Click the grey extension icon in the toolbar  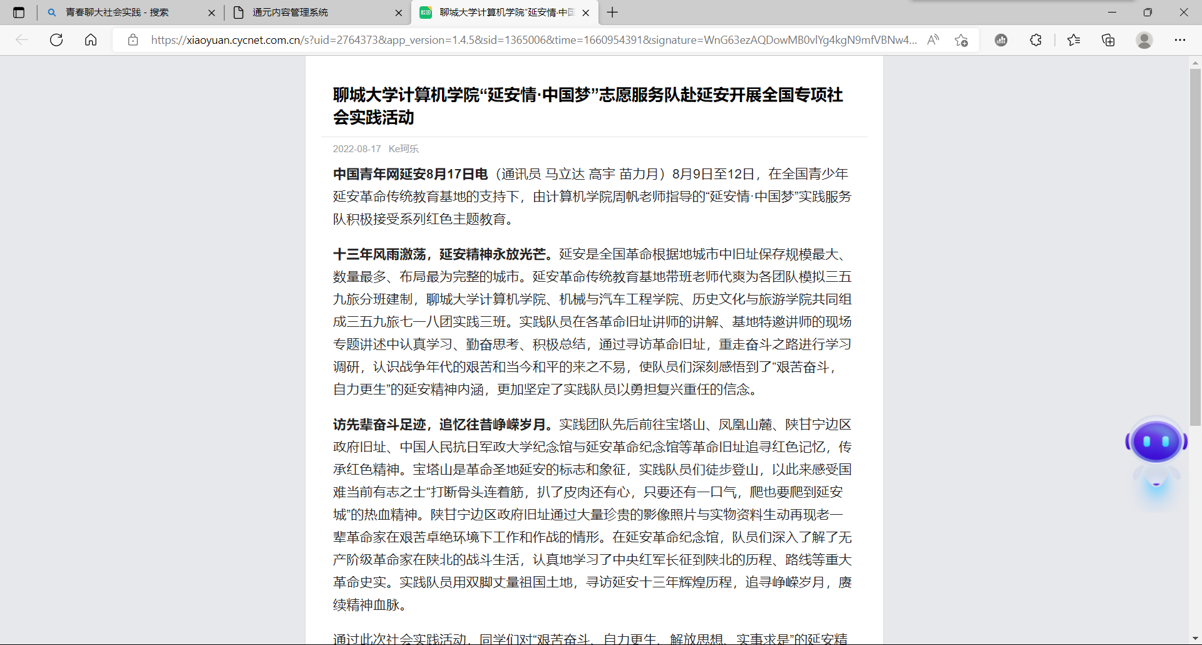tap(1002, 39)
